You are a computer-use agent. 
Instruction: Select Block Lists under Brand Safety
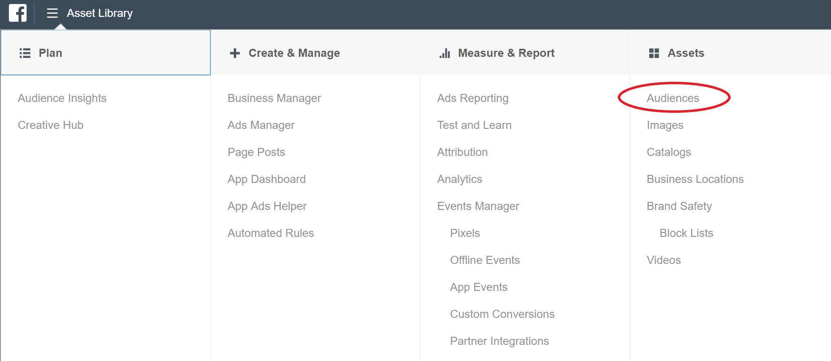pos(686,233)
